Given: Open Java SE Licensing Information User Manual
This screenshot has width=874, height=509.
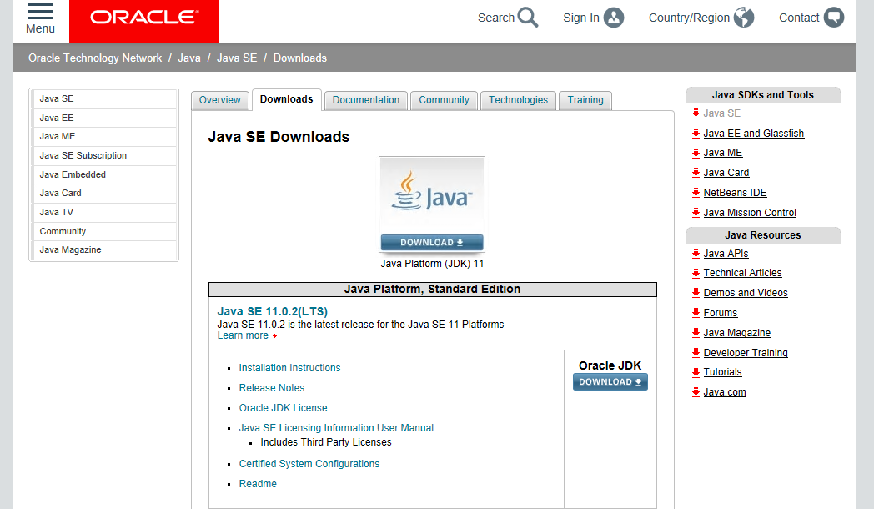Looking at the screenshot, I should click(336, 428).
